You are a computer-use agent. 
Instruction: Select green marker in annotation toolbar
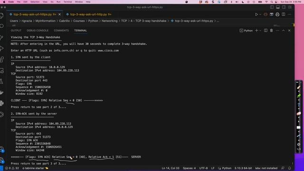pos(299,96)
